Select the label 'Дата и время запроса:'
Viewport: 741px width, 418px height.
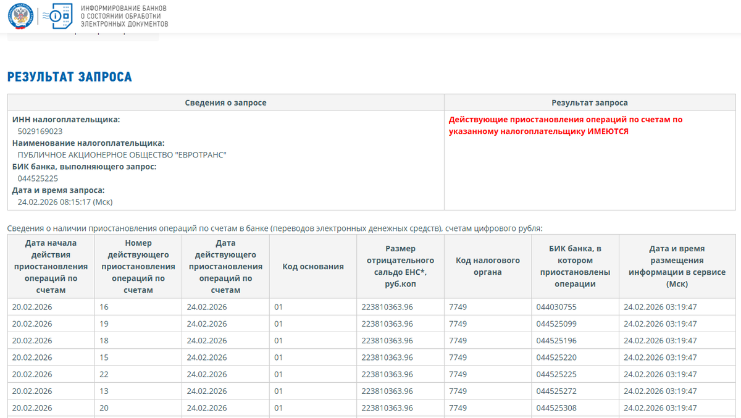tap(59, 190)
